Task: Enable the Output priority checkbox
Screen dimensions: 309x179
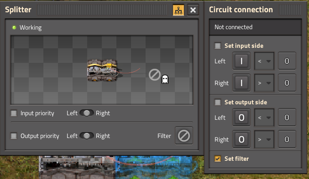Action: click(x=14, y=136)
